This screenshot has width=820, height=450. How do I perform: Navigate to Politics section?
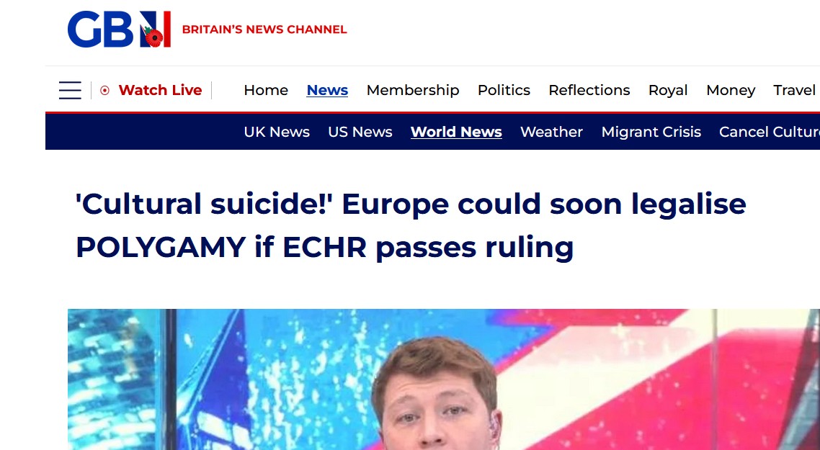click(x=504, y=91)
